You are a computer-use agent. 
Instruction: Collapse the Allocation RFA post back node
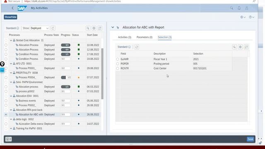[x=11, y=110]
